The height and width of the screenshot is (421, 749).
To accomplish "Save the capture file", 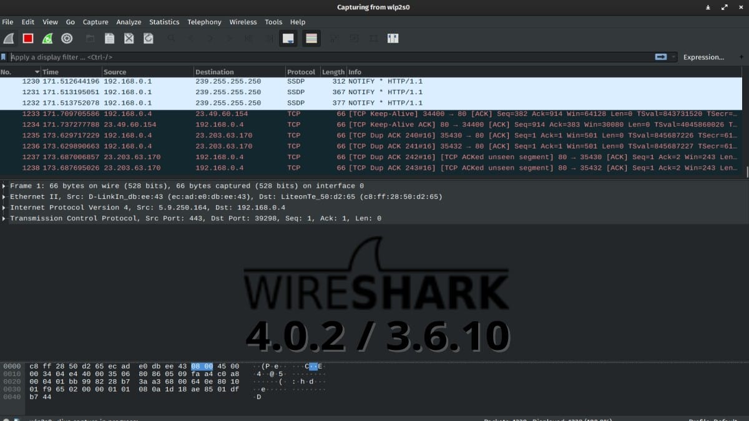I will (x=109, y=38).
